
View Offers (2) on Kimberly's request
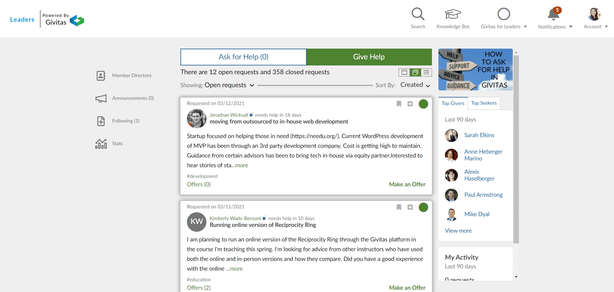[x=199, y=288]
